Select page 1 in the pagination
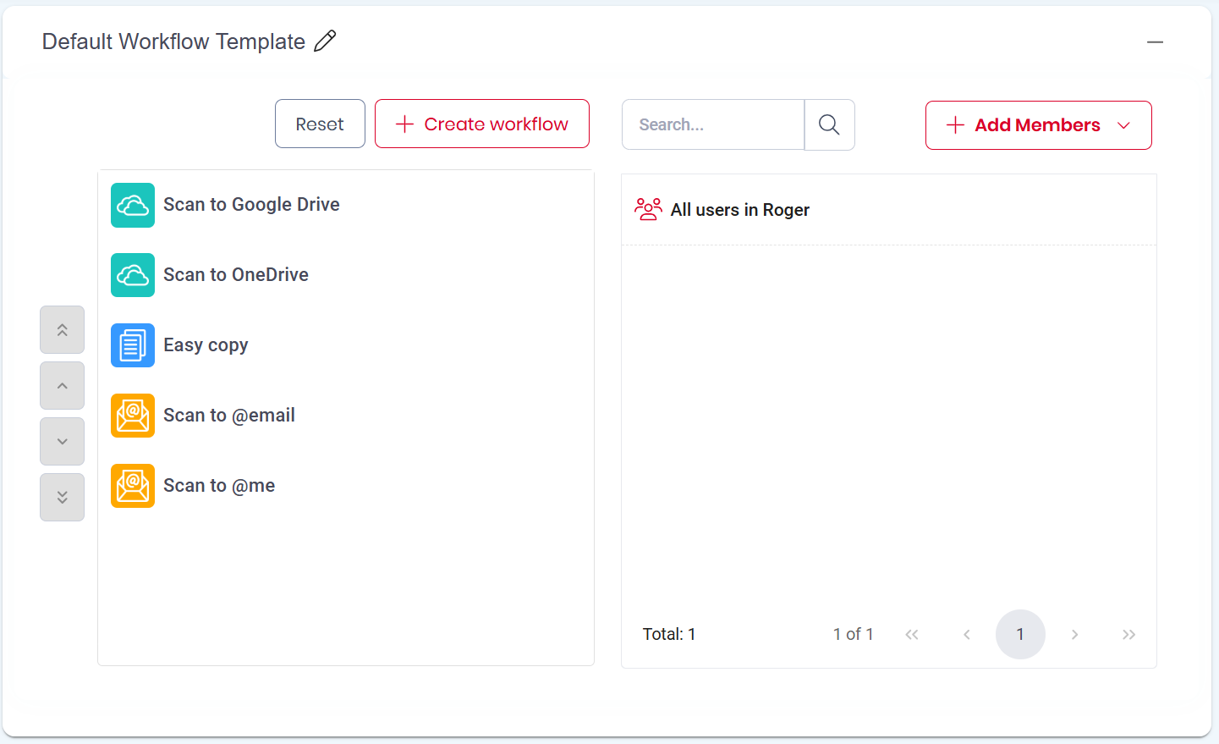The image size is (1219, 744). tap(1020, 634)
